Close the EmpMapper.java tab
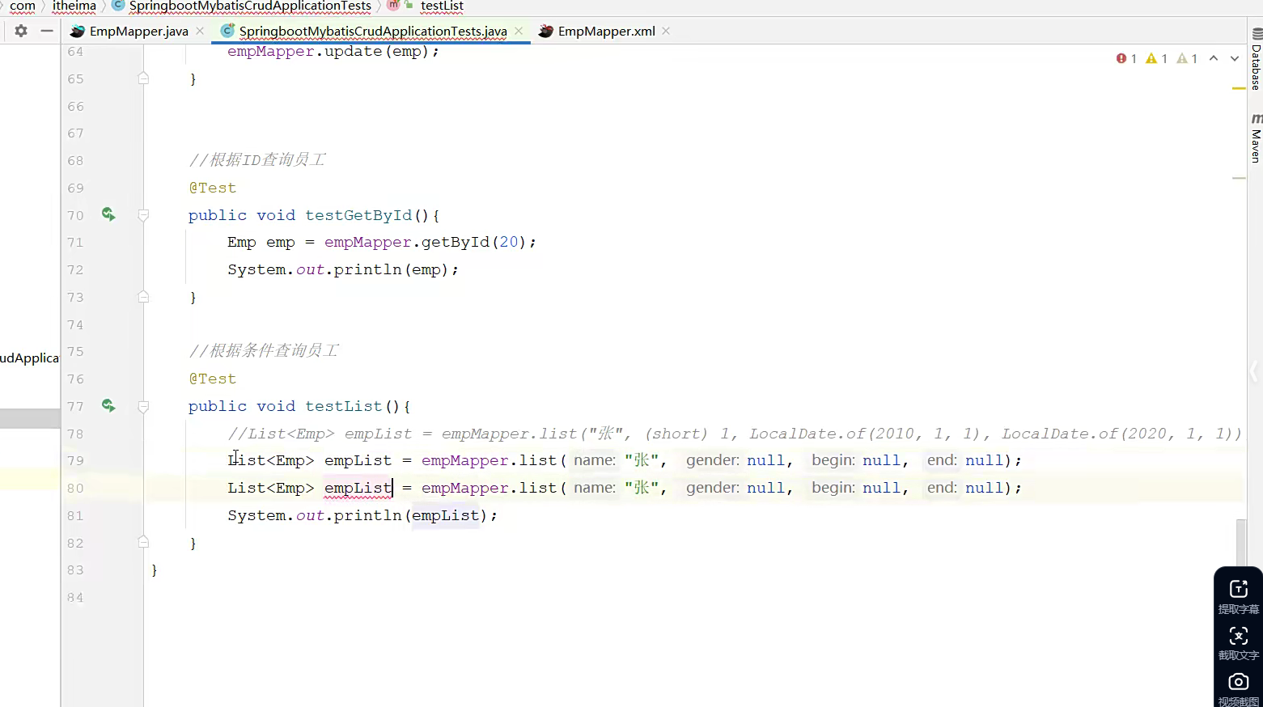 click(x=200, y=31)
